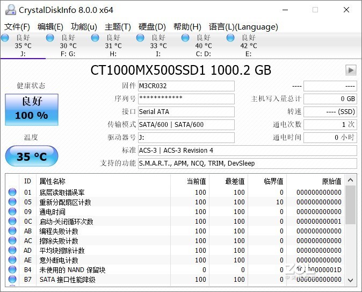This screenshot has width=362, height=292.
Task: Select the J: drive tab at 35 °C
Action: pyautogui.click(x=23, y=46)
